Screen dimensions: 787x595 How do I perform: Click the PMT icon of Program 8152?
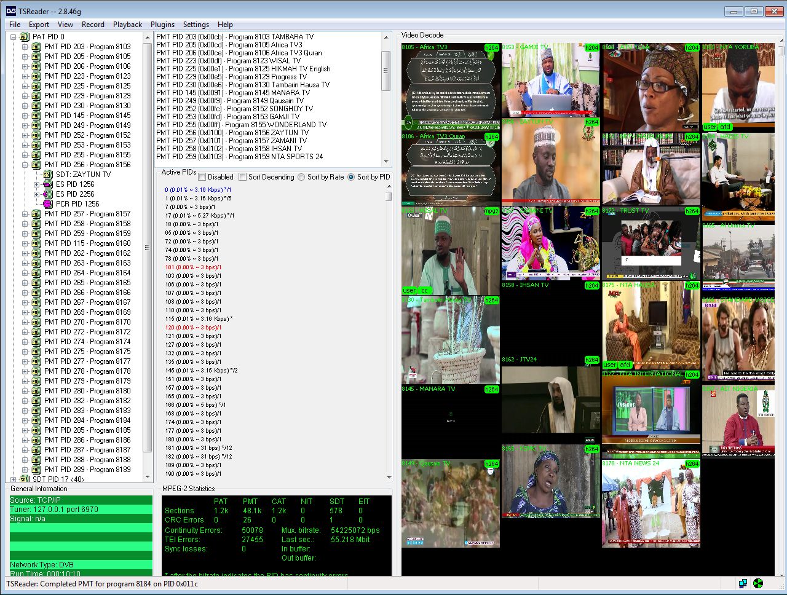coord(36,135)
